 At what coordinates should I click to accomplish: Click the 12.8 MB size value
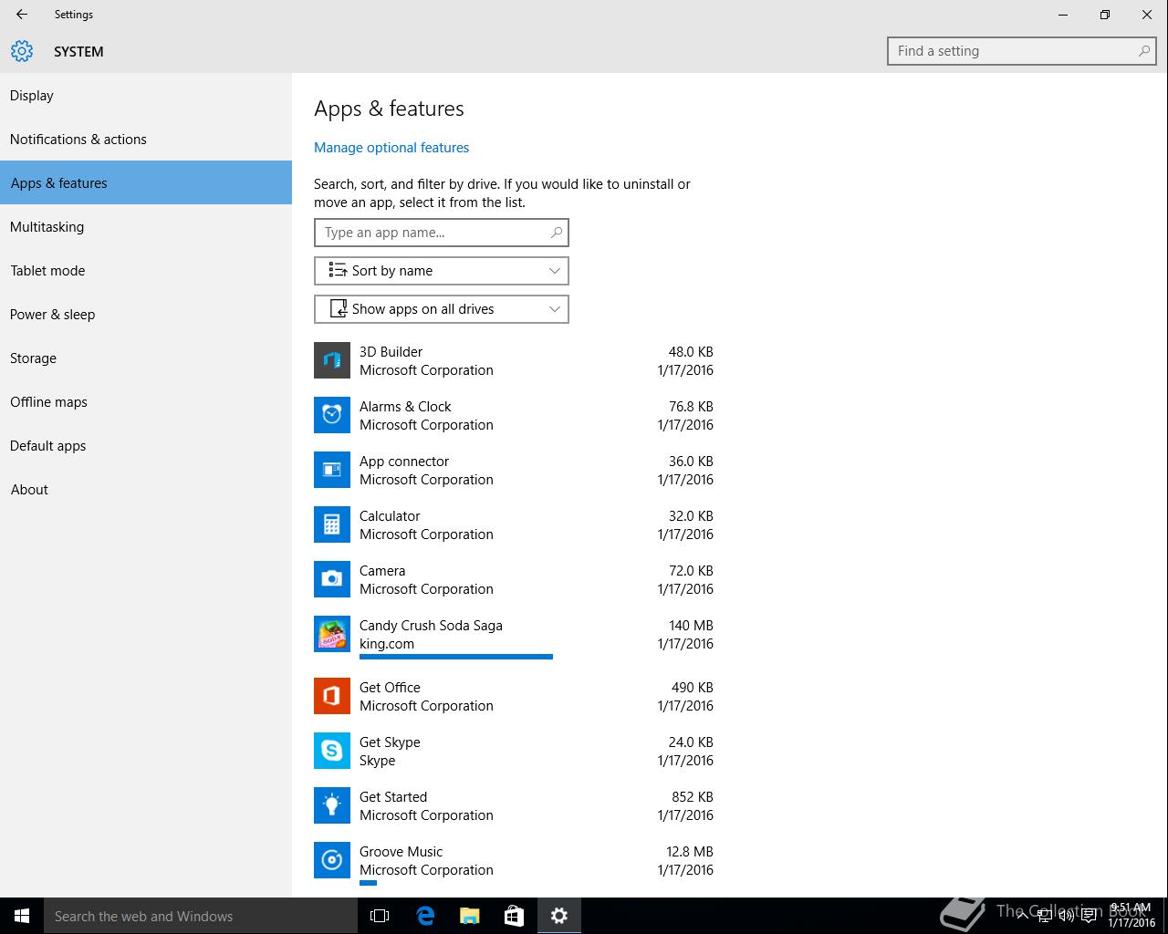(690, 851)
